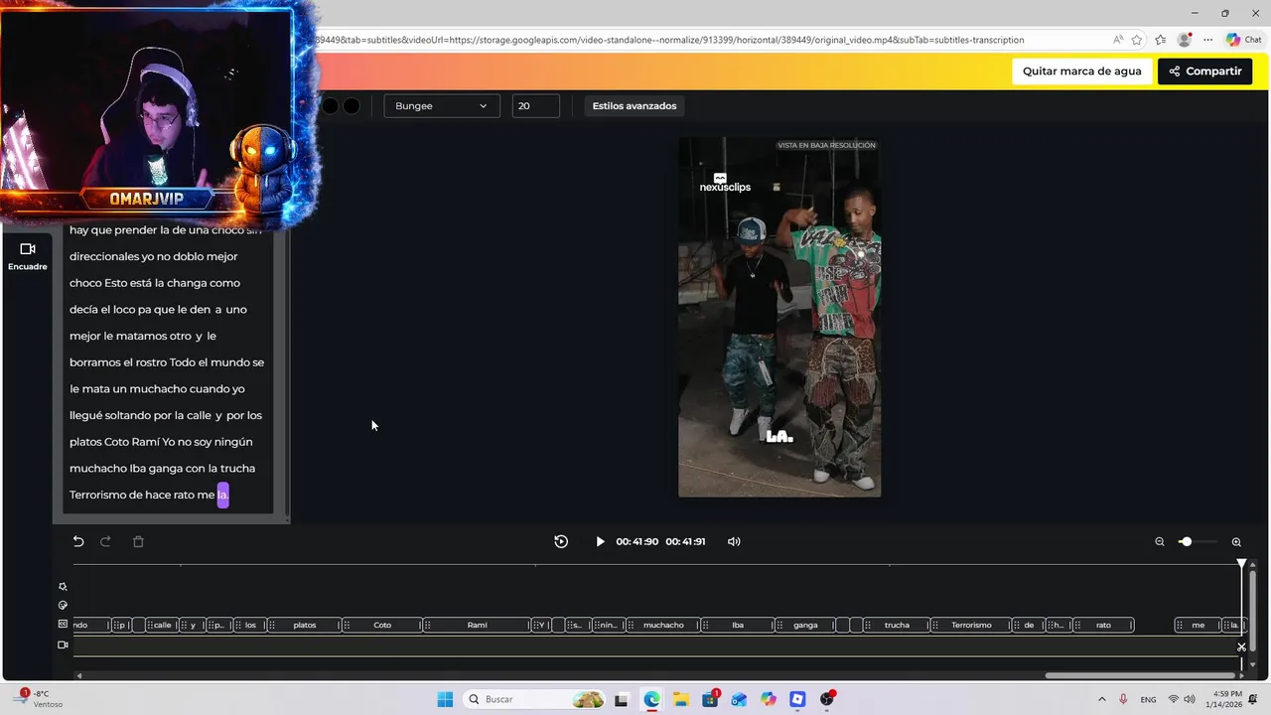Viewport: 1271px width, 715px height.
Task: Click the word 'borramos' in transcript
Action: pyautogui.click(x=95, y=362)
